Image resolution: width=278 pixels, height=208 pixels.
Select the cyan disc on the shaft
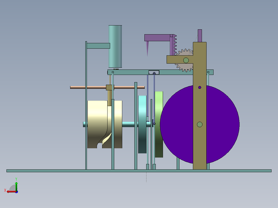[x=142, y=124]
